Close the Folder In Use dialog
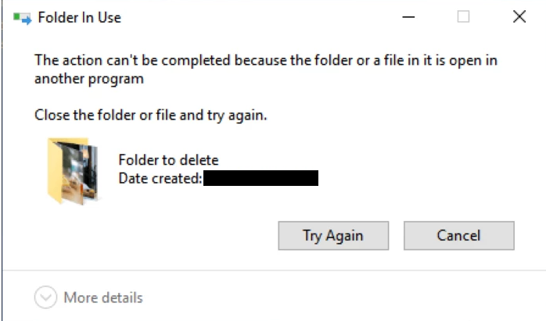Image resolution: width=546 pixels, height=321 pixels. coord(519,16)
